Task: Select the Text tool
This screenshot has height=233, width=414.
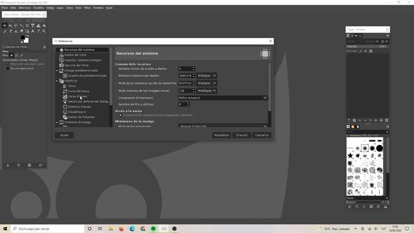Action: 33,31
